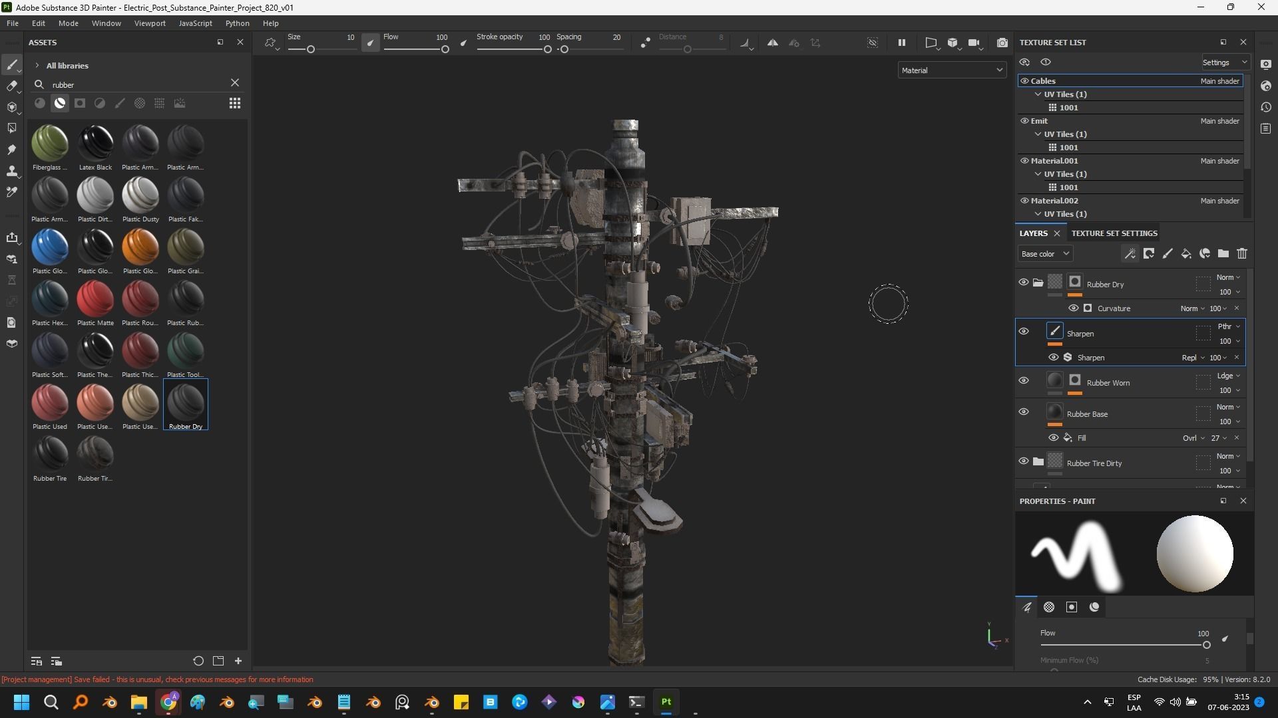Hide the Curvature mask effect
Viewport: 1278px width, 718px height.
tap(1073, 308)
